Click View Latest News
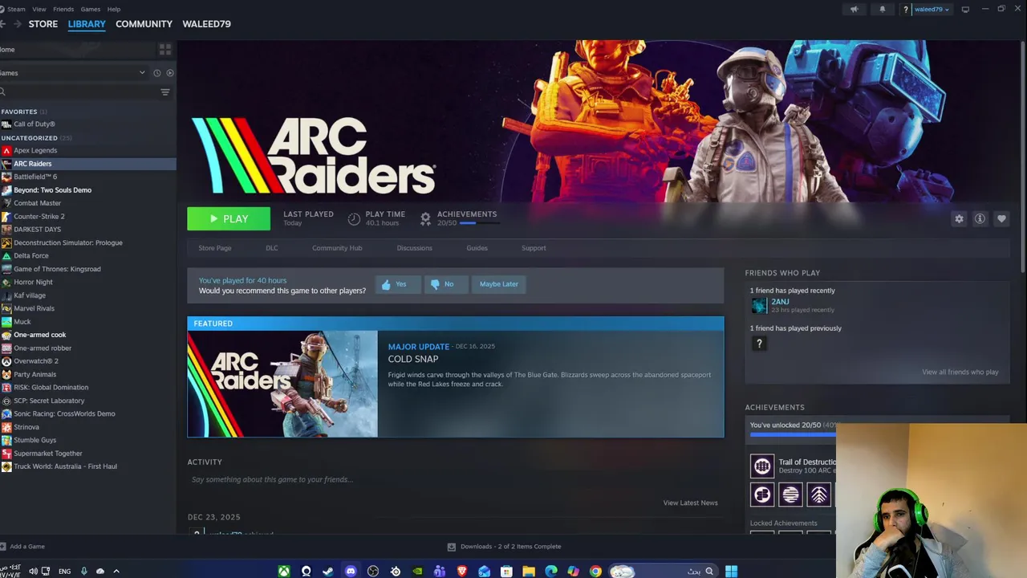Screen dimensions: 1027x578 pyautogui.click(x=691, y=503)
